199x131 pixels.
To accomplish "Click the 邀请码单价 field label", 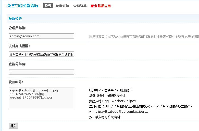I will pyautogui.click(x=17, y=64).
